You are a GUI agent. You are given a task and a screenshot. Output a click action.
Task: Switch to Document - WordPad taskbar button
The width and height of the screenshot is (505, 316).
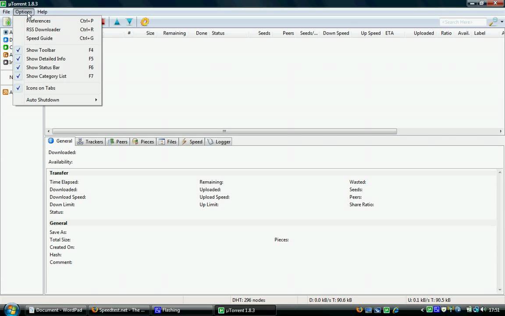click(x=55, y=310)
